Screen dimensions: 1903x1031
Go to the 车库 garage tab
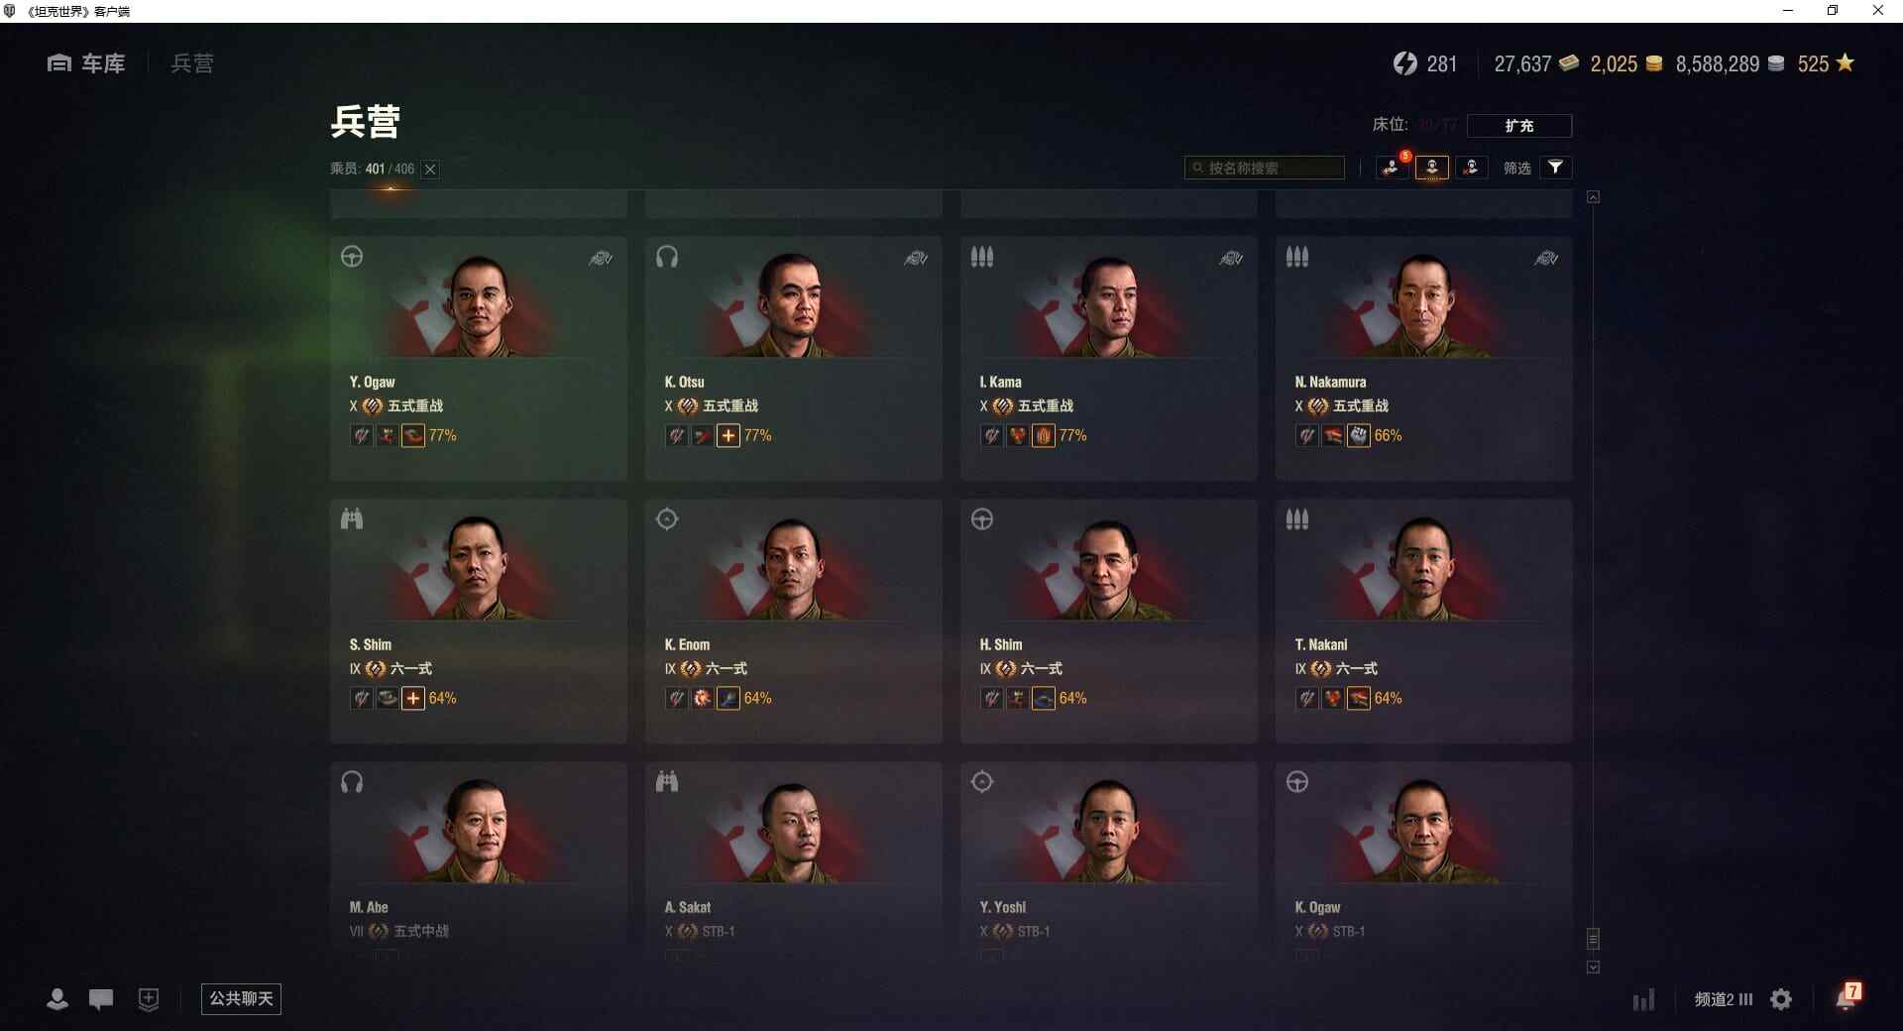pos(86,63)
